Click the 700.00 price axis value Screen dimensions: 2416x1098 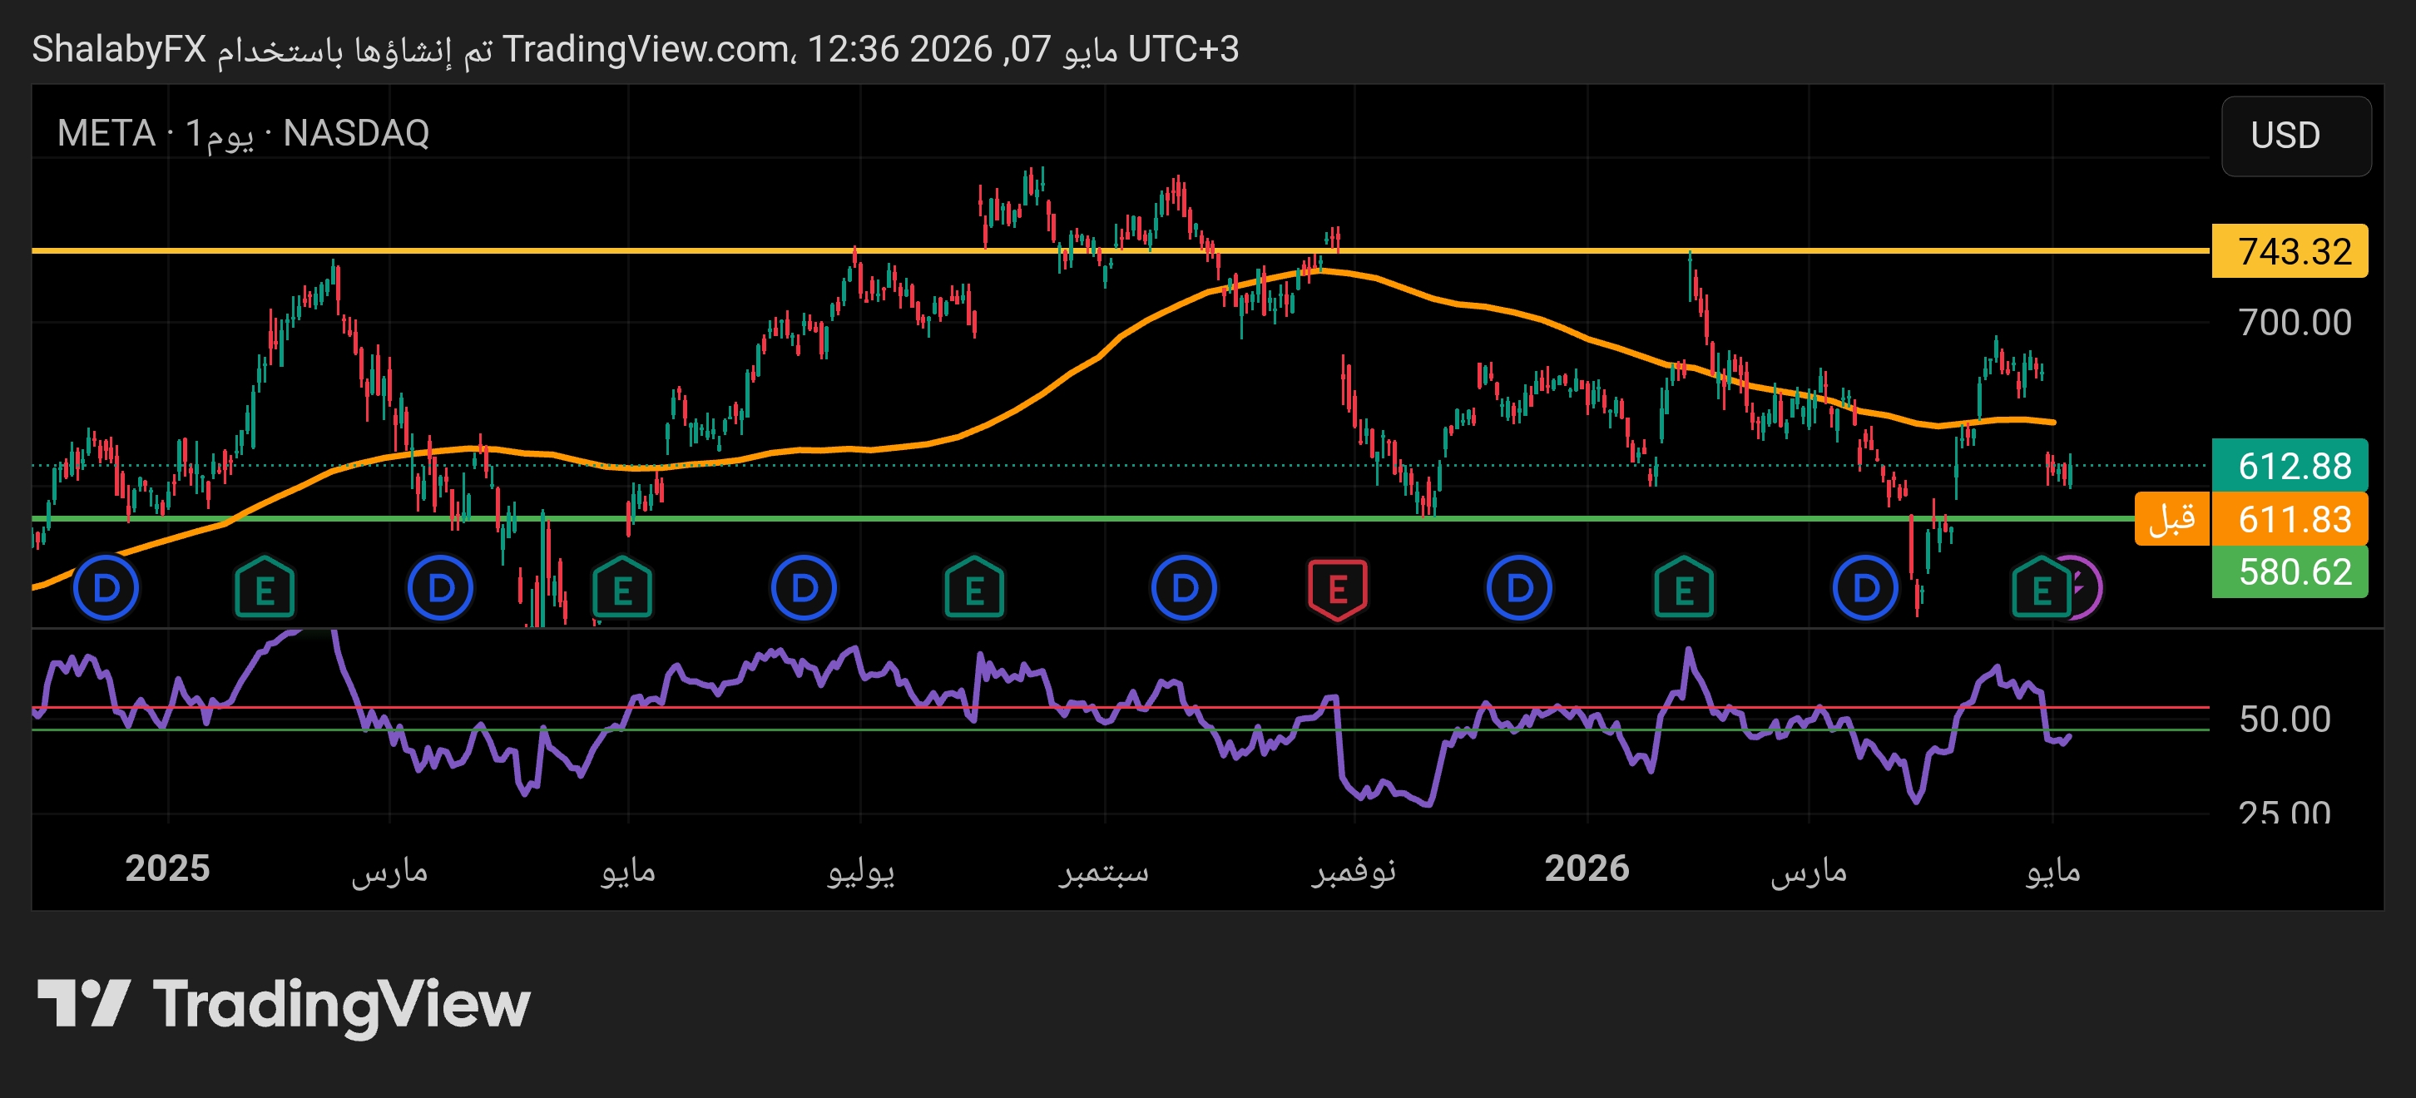click(2294, 323)
